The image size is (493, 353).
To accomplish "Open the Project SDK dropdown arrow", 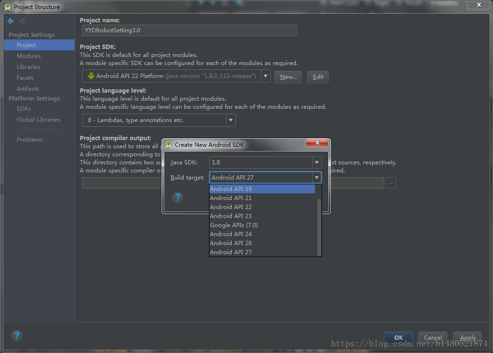I will click(265, 76).
